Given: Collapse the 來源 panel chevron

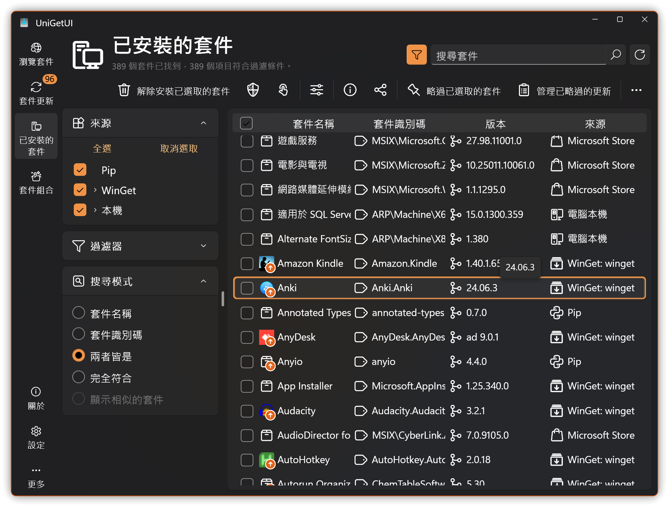Looking at the screenshot, I should click(203, 123).
